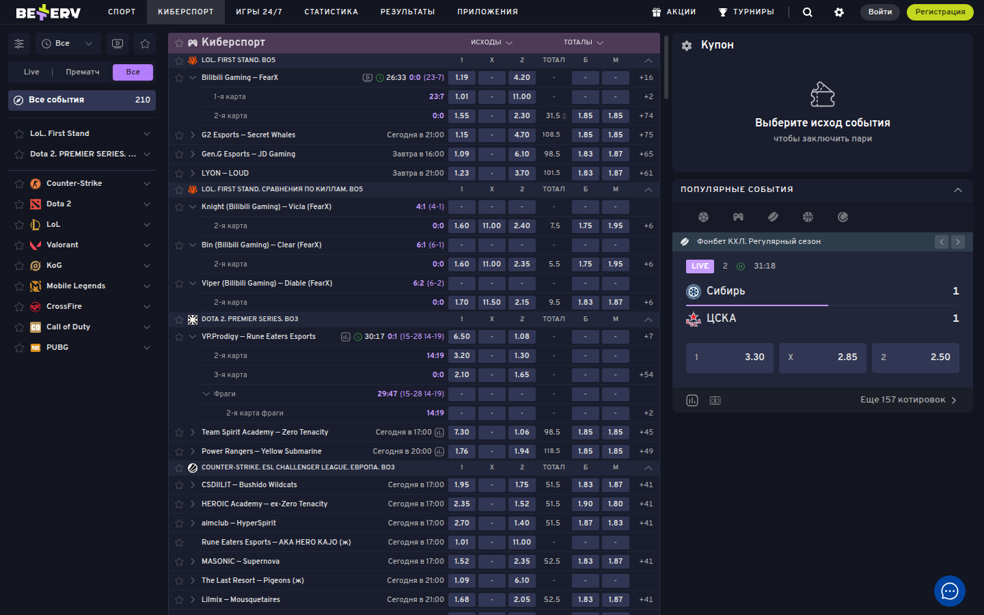Select esports gamepad icon in popular events
The image size is (984, 615).
[x=738, y=217]
